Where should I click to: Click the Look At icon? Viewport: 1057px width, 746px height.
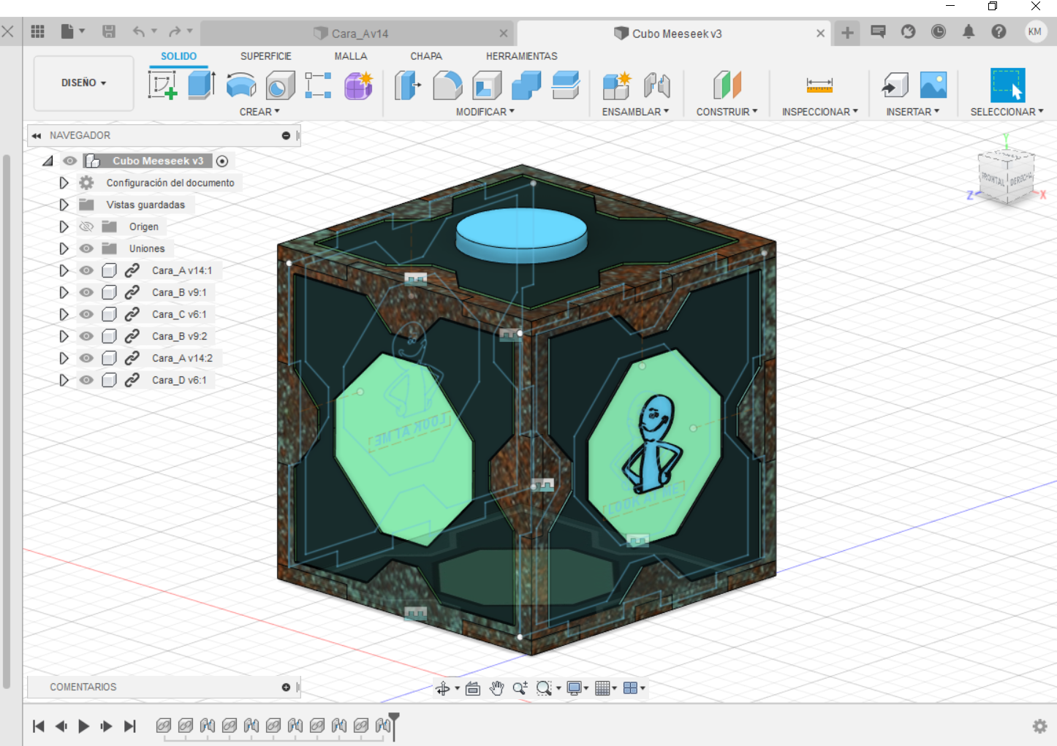[473, 688]
